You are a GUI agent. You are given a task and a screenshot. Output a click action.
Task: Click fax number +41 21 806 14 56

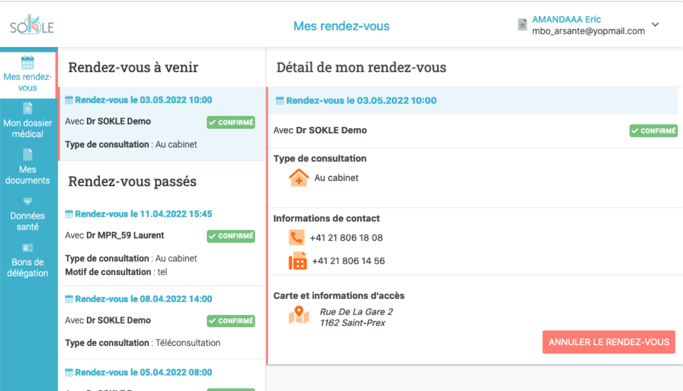point(348,261)
